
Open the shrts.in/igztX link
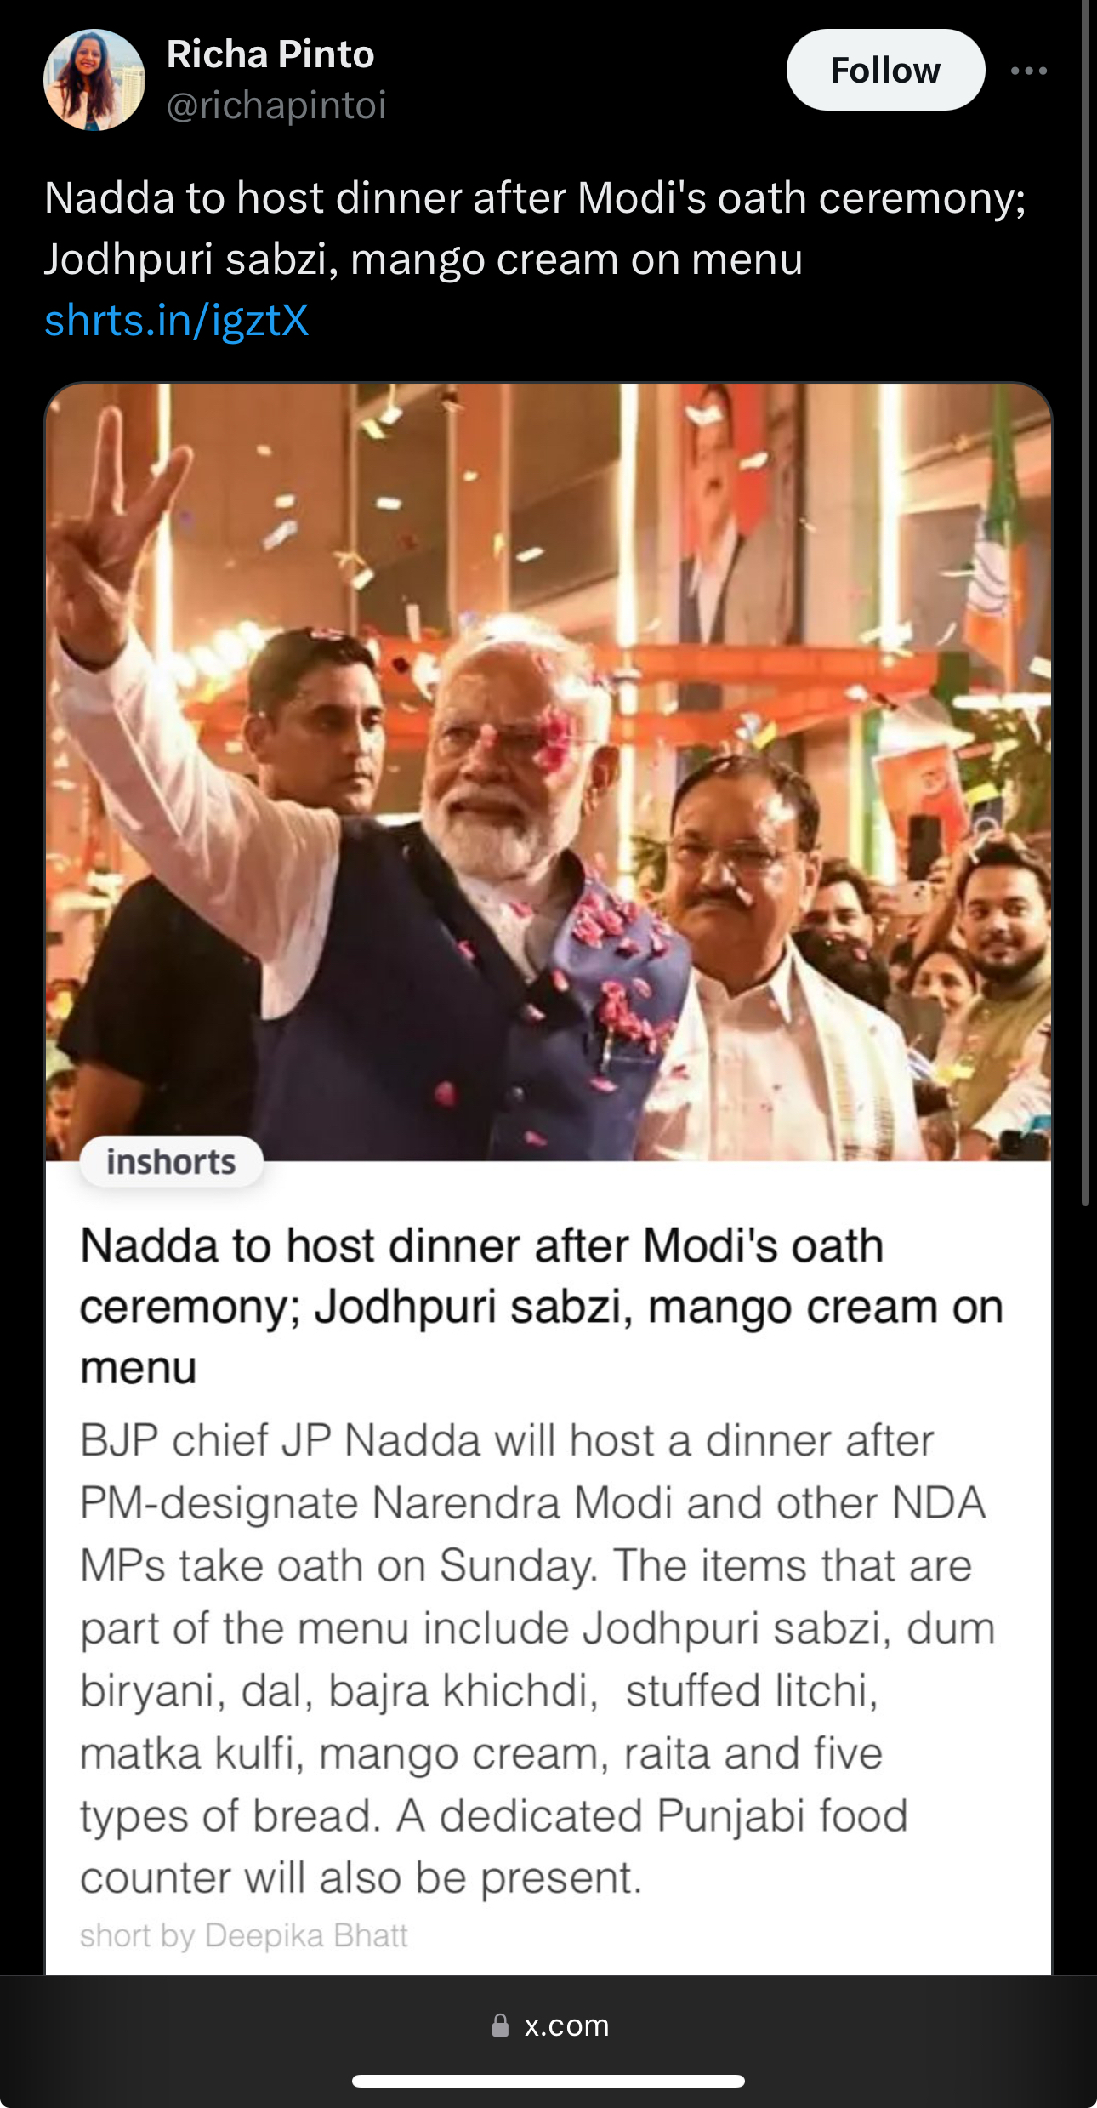[176, 321]
